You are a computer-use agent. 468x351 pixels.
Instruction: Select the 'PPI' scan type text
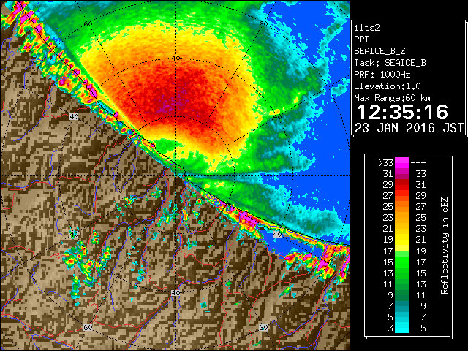click(x=361, y=39)
